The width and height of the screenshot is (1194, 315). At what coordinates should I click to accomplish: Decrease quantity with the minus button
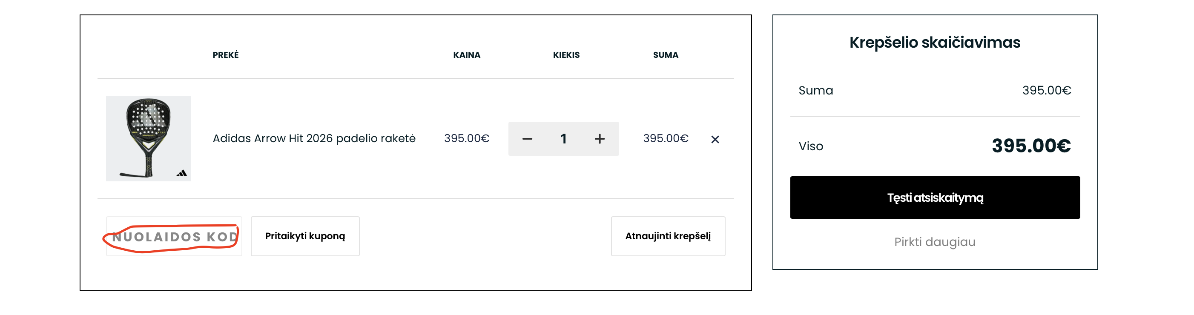[x=527, y=139]
